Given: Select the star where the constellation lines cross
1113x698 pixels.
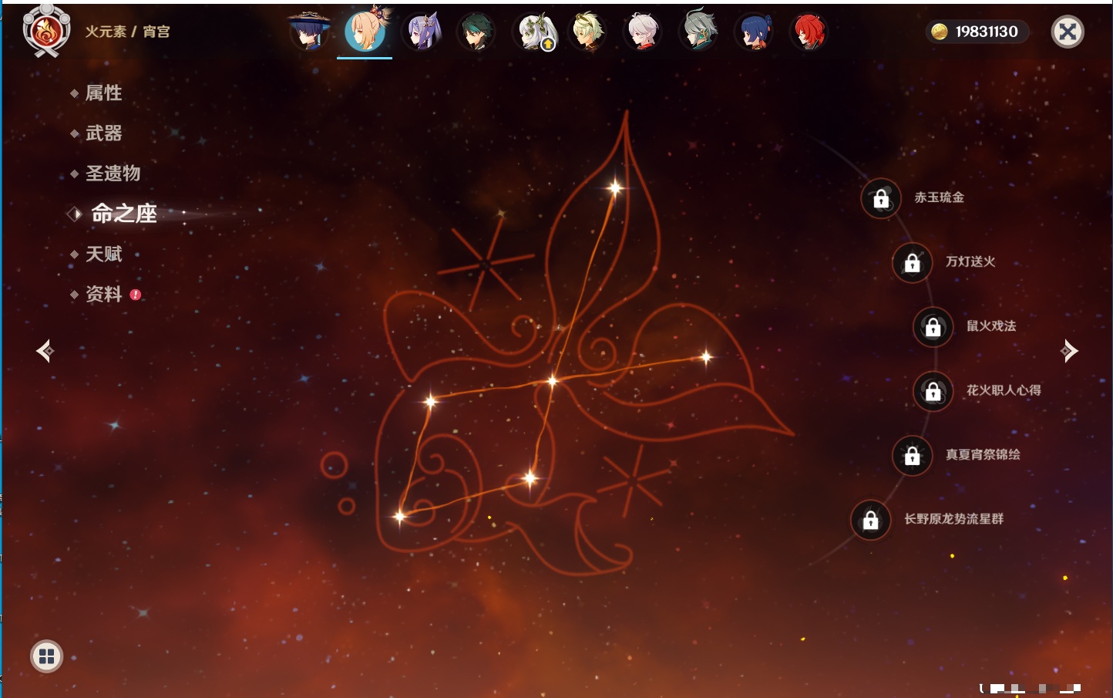Looking at the screenshot, I should click(552, 380).
